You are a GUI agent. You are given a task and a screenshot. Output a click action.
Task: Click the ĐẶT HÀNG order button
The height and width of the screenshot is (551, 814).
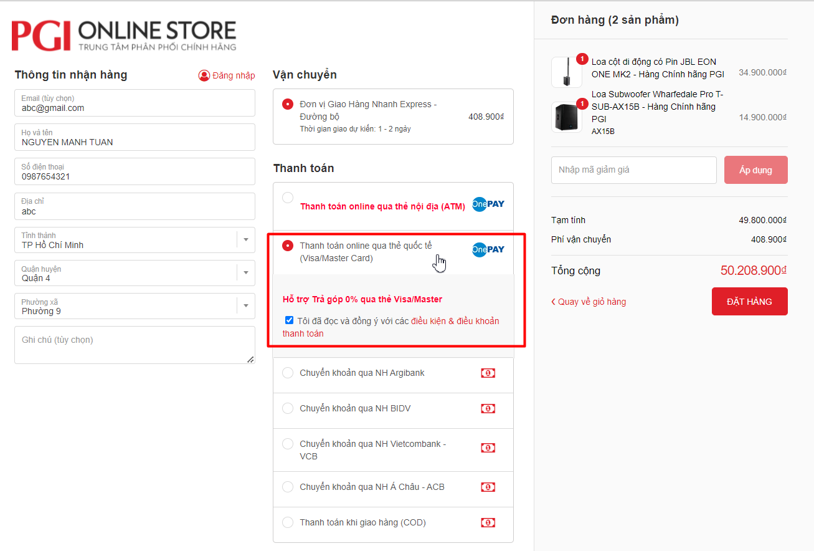point(750,302)
